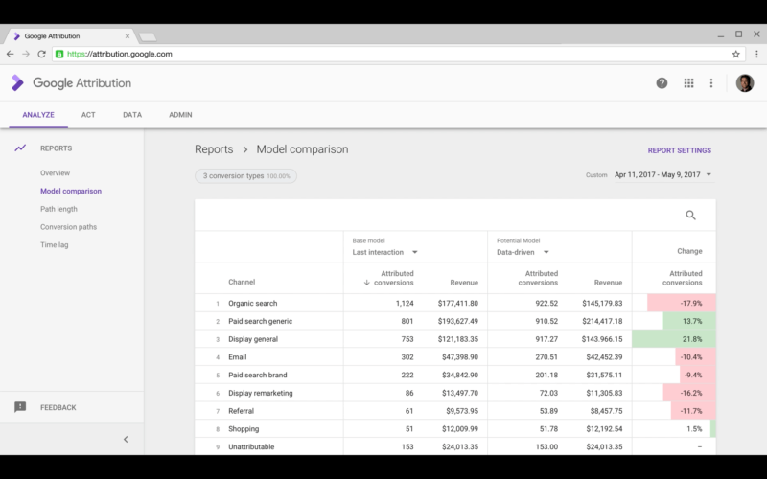Switch to the ANALYZE tab

click(38, 115)
